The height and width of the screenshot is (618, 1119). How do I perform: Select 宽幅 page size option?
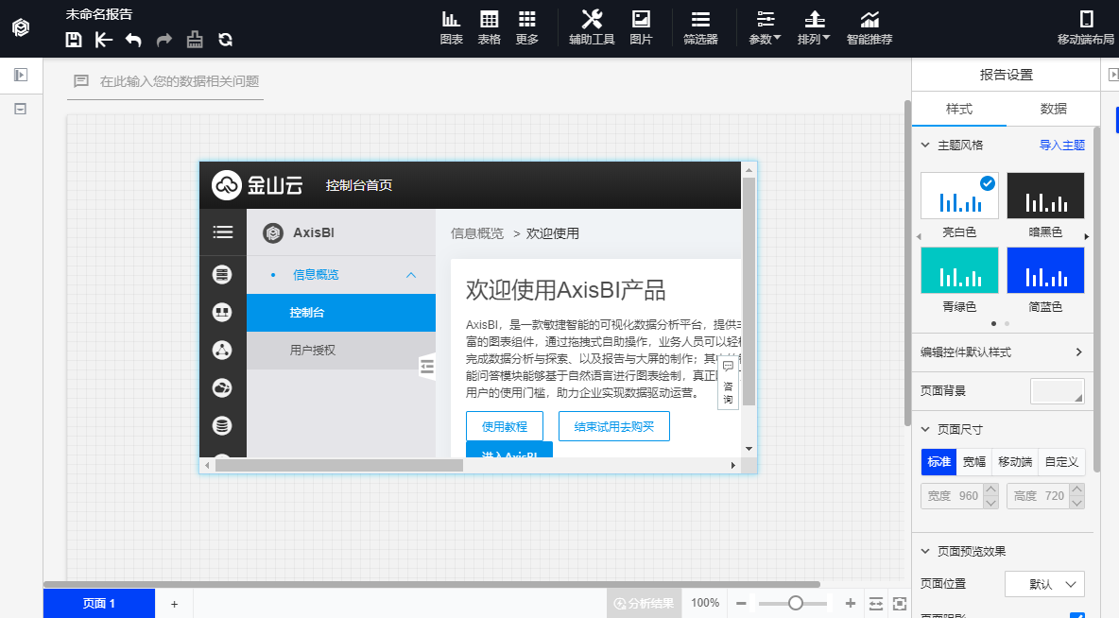point(973,462)
